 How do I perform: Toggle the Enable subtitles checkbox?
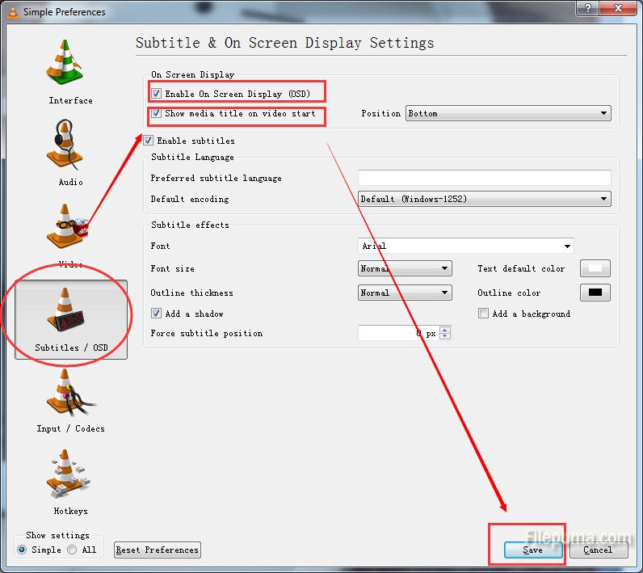click(149, 141)
